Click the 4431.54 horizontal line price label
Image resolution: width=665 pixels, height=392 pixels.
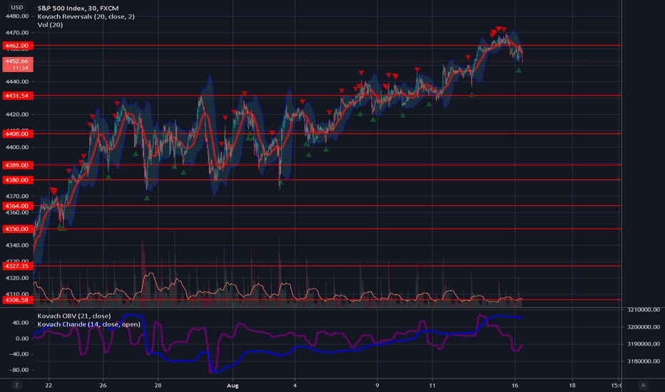click(x=17, y=96)
